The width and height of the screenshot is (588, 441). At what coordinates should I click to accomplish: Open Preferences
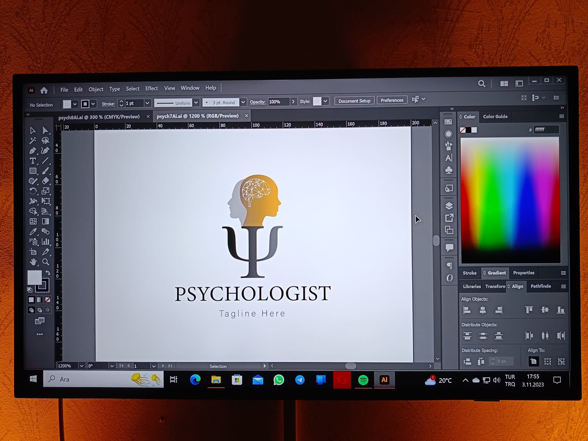pyautogui.click(x=392, y=100)
